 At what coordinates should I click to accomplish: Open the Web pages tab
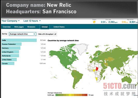[x=19, y=27]
